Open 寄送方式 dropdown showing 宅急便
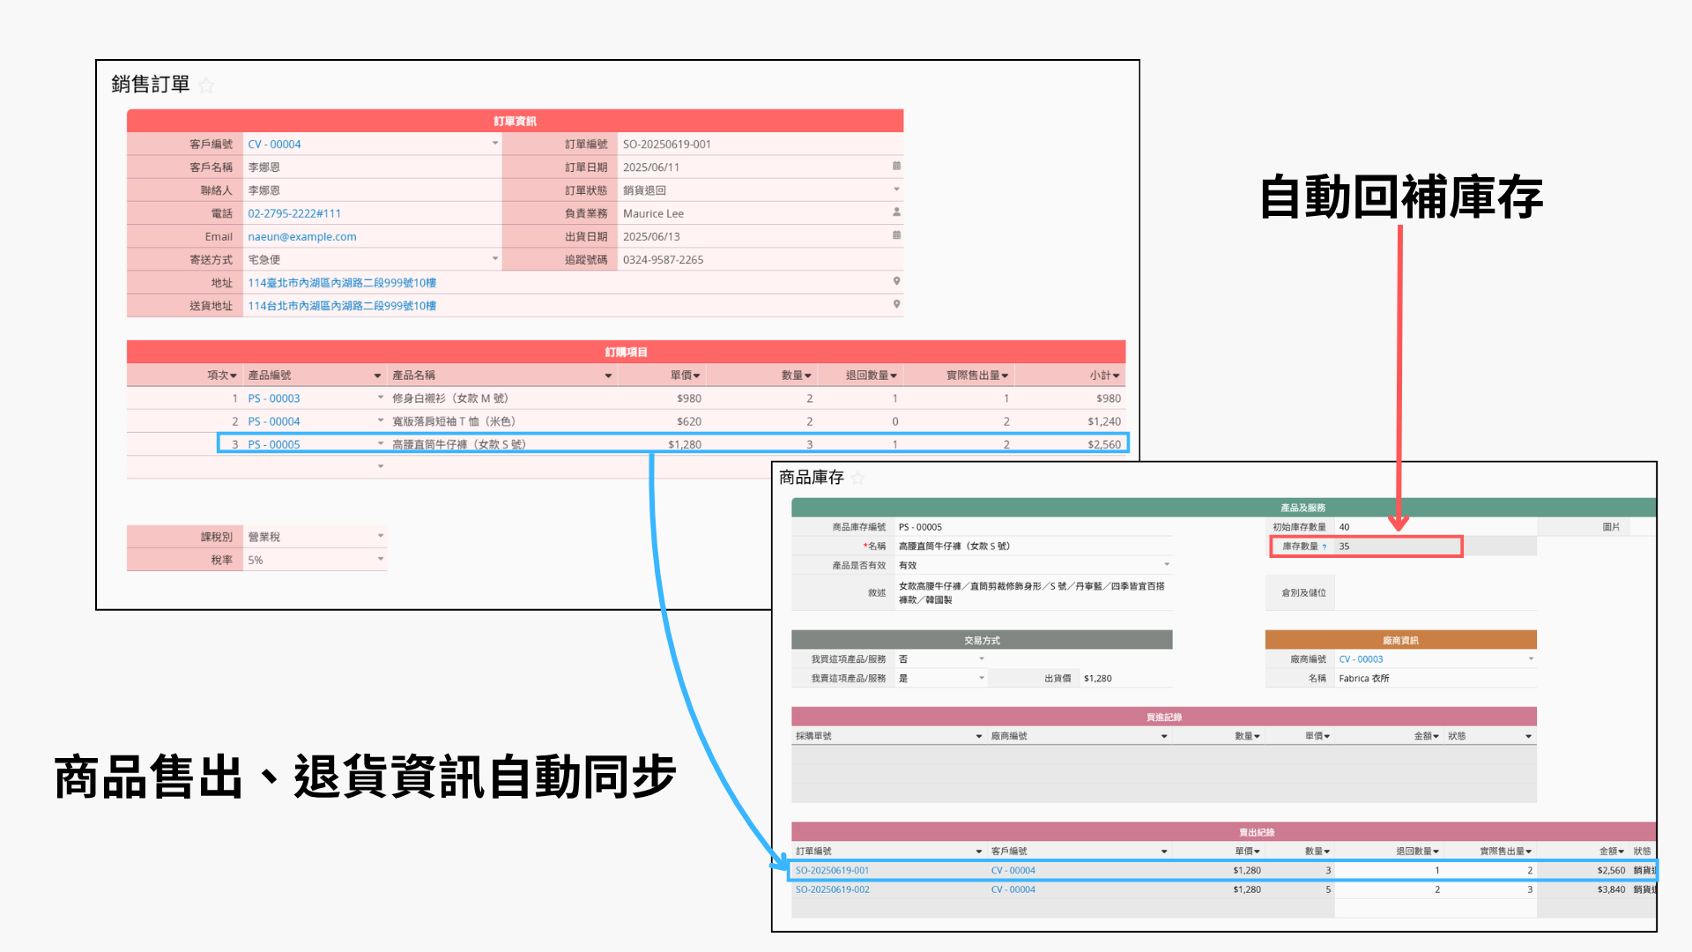The height and width of the screenshot is (952, 1692). click(494, 258)
